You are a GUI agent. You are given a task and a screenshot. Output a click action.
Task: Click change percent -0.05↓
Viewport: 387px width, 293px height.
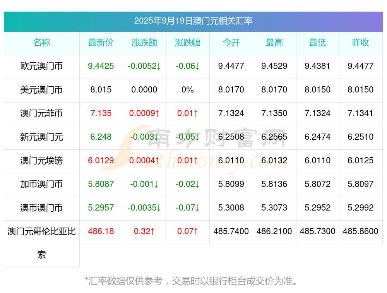click(188, 137)
